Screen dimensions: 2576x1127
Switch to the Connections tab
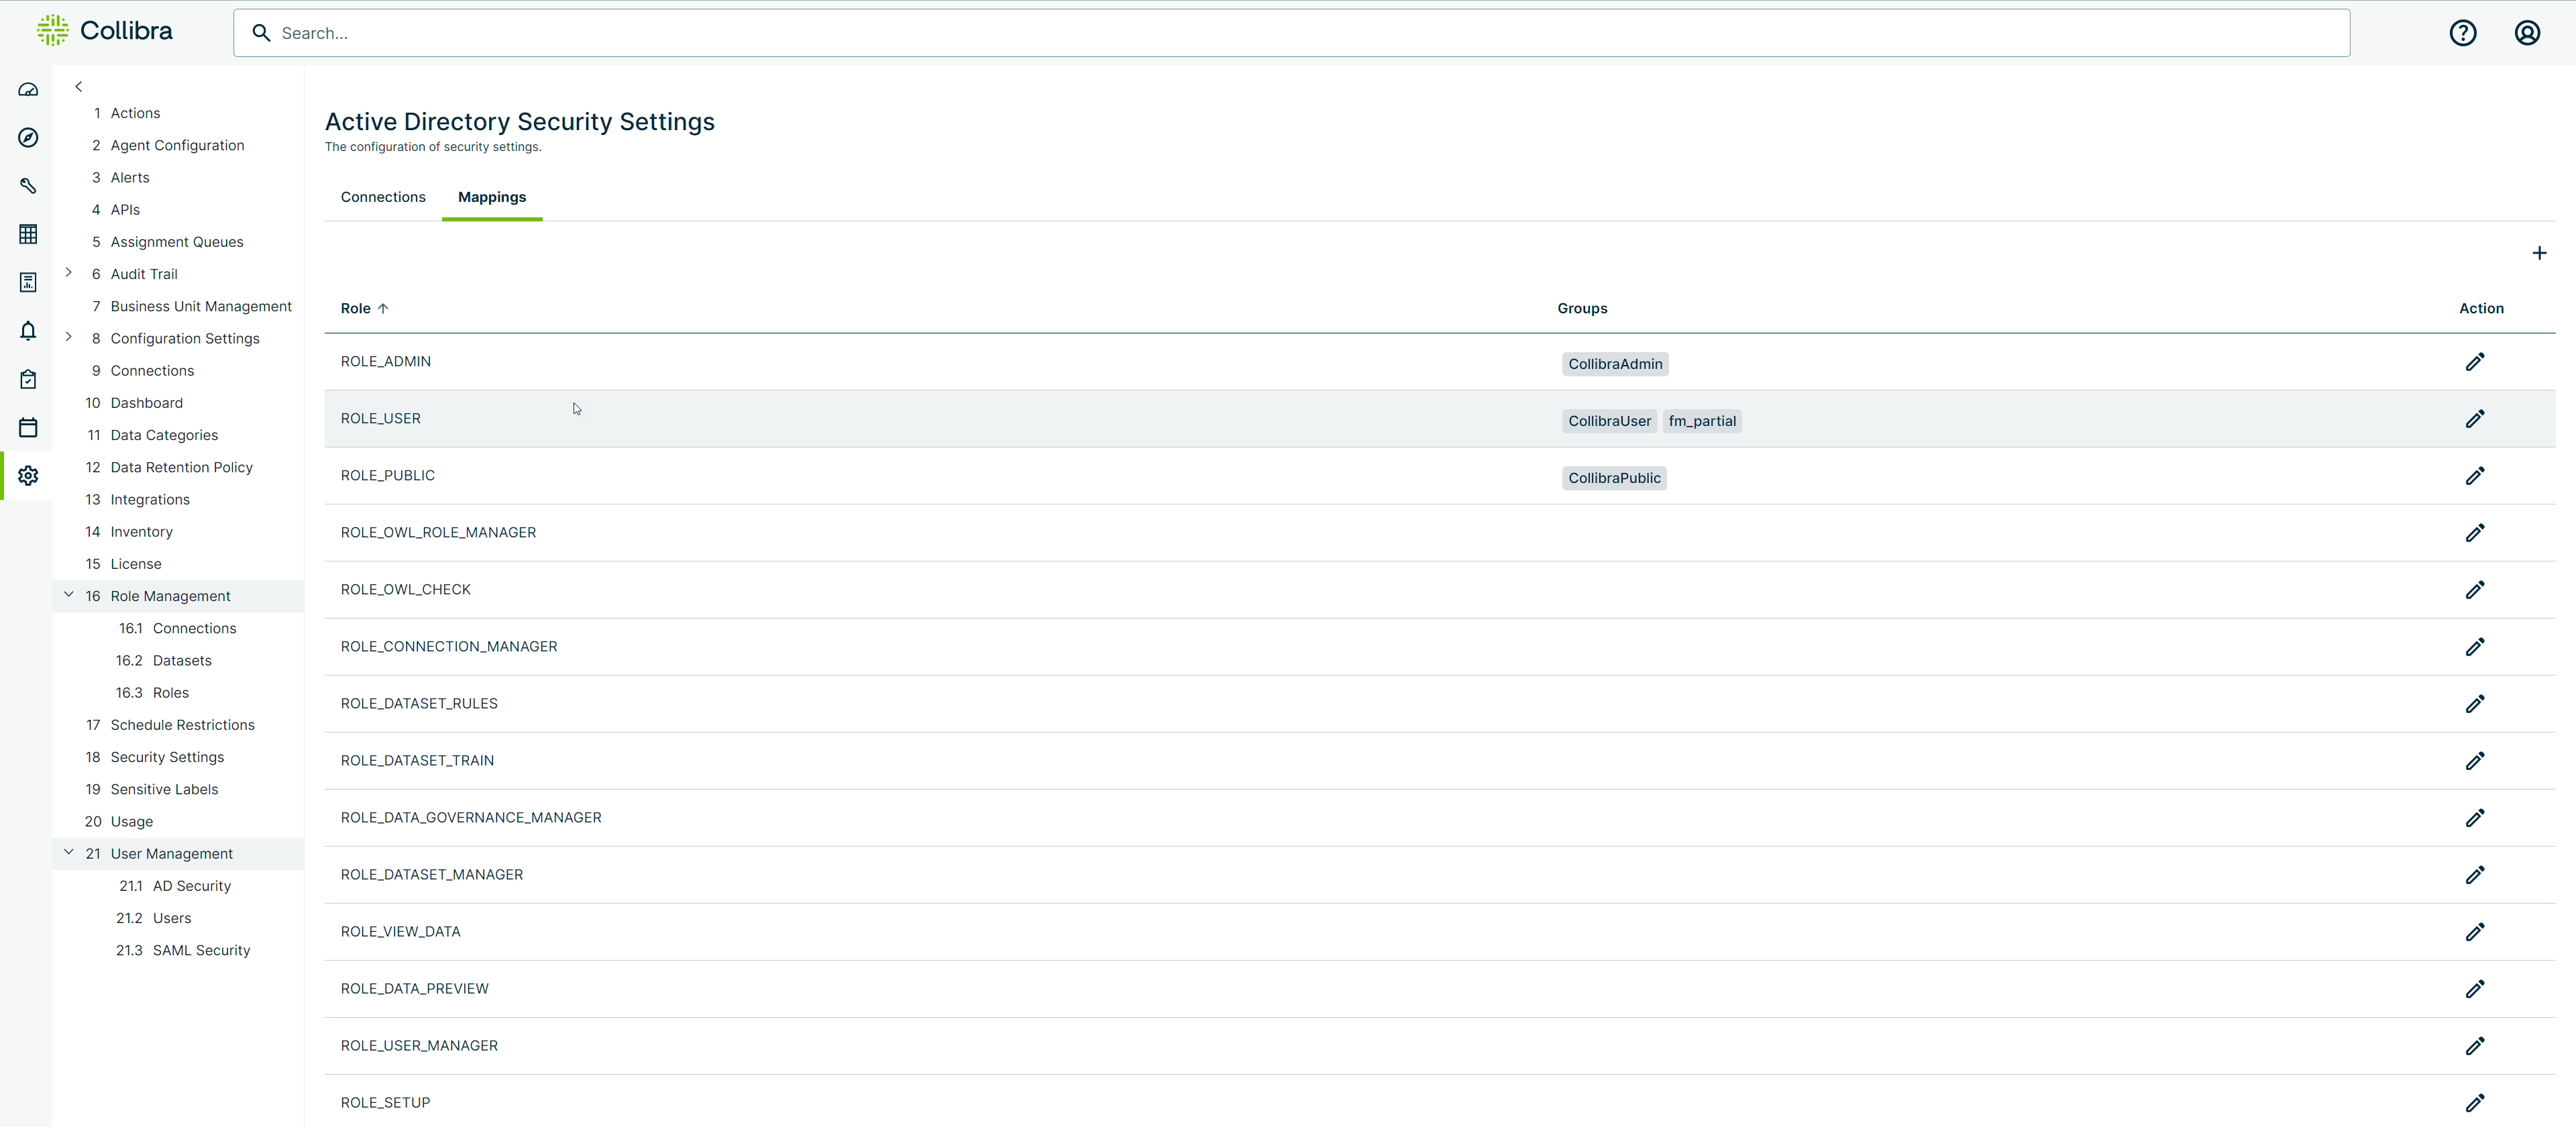coord(383,197)
